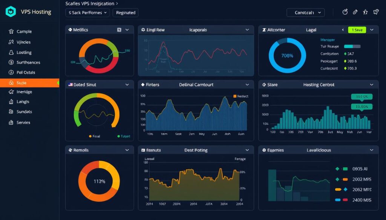Viewport: 386px width, 220px height.
Task: Click the share icon at the top right corner
Action: tap(375, 12)
